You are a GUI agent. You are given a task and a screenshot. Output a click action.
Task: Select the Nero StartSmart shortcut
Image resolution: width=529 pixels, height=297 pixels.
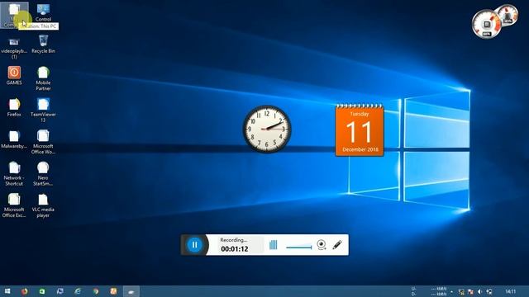point(43,173)
